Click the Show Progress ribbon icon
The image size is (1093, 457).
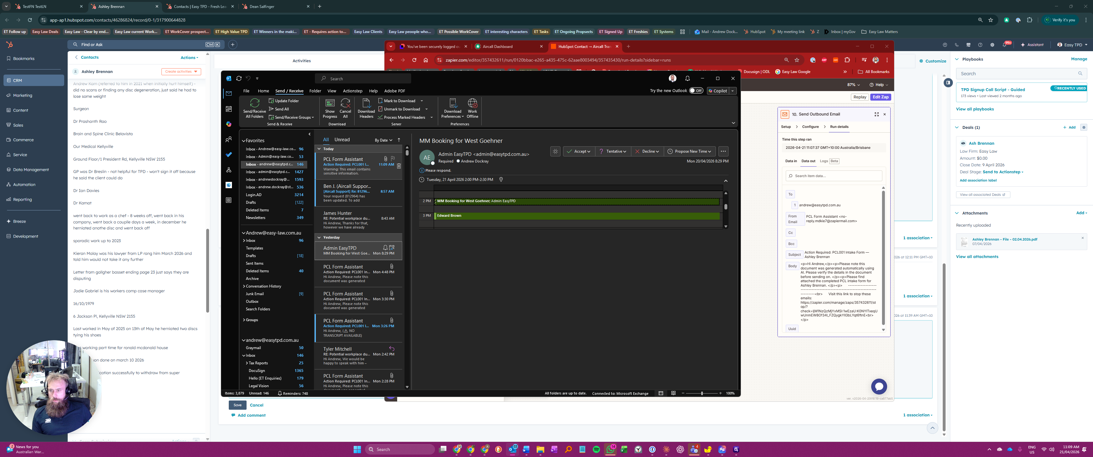(x=330, y=103)
